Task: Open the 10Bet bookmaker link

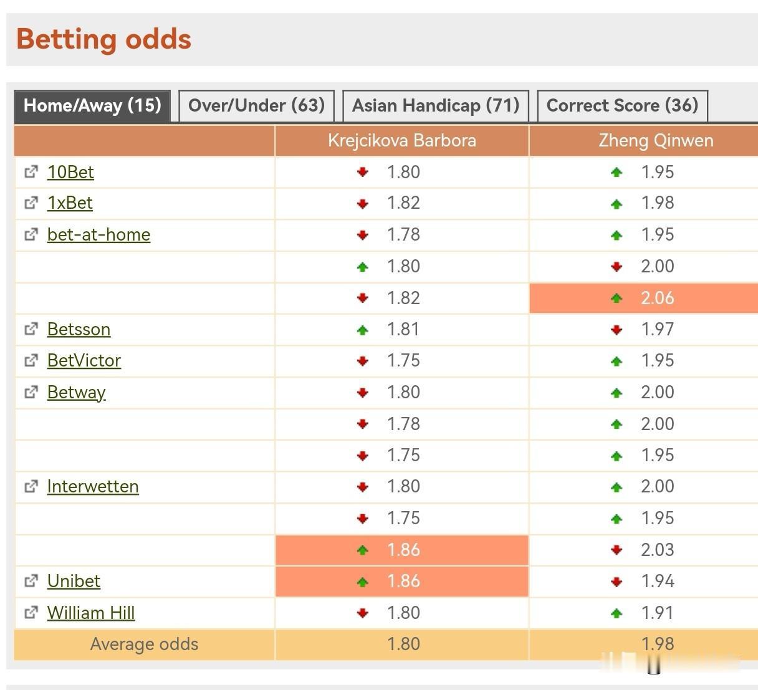Action: (70, 172)
